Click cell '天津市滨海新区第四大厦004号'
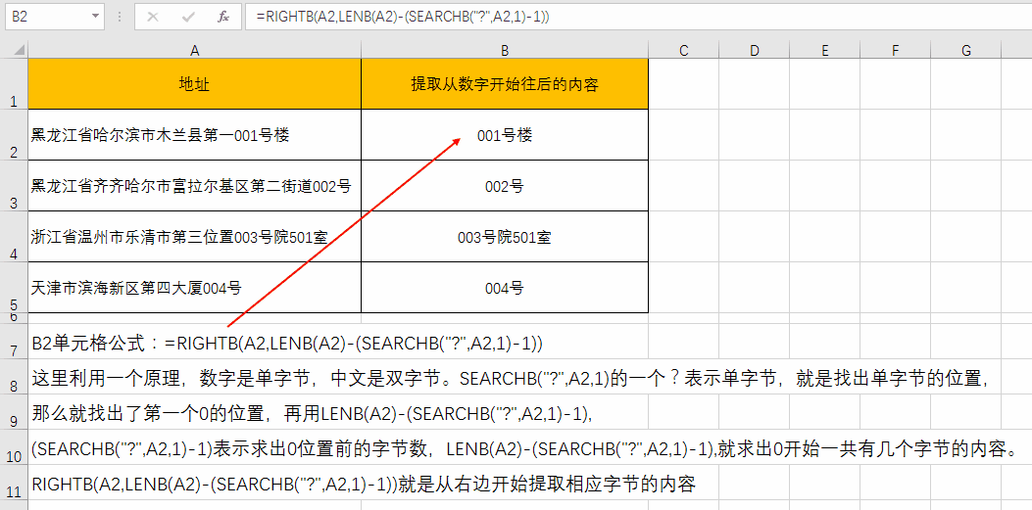 click(194, 288)
